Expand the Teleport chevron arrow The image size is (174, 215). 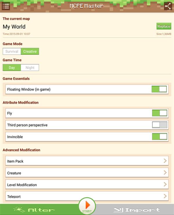click(165, 196)
